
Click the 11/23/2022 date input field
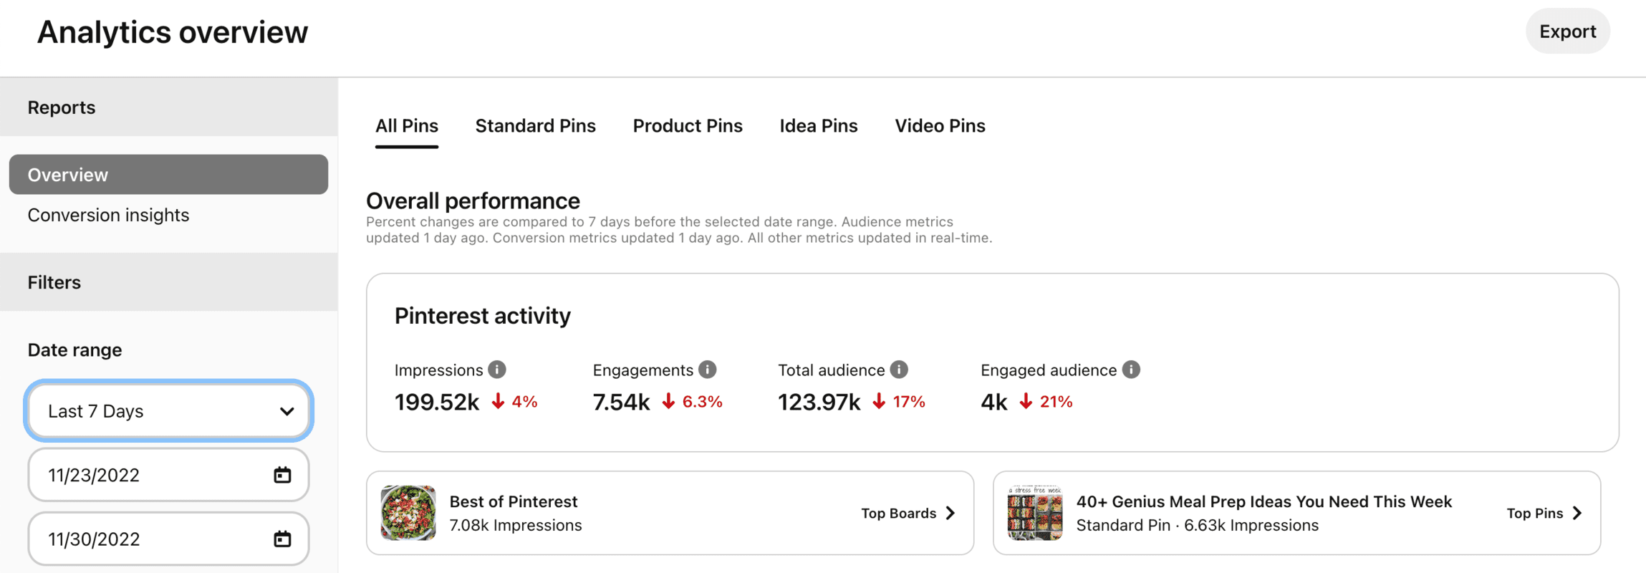click(129, 474)
